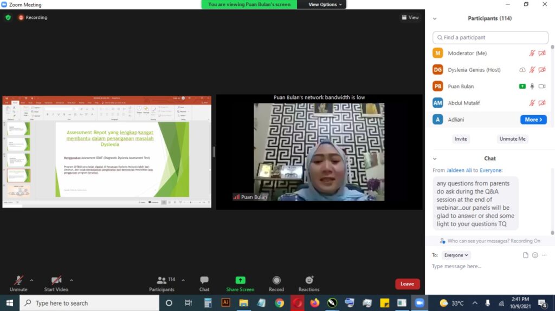Expand the View Options dropdown
555x311 pixels.
325,4
